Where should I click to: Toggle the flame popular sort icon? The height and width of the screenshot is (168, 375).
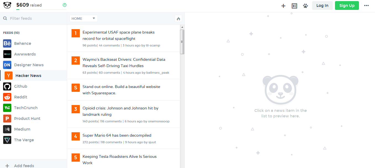point(178,19)
